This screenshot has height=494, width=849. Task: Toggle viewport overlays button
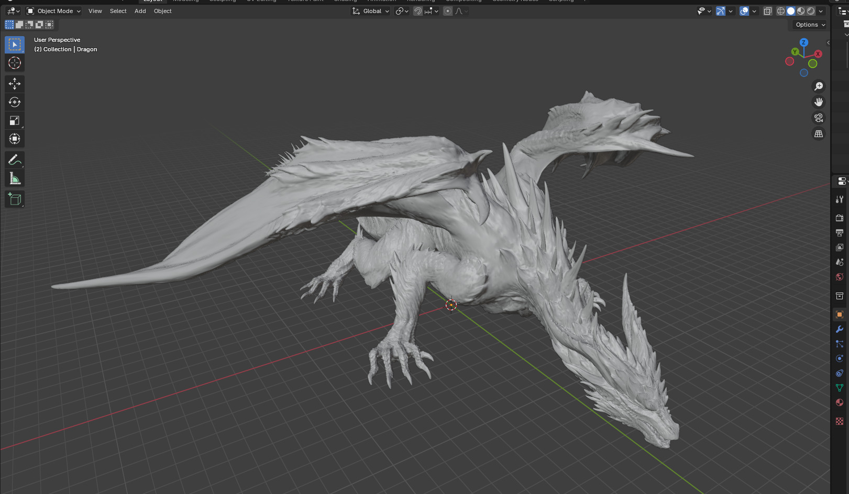pyautogui.click(x=744, y=11)
